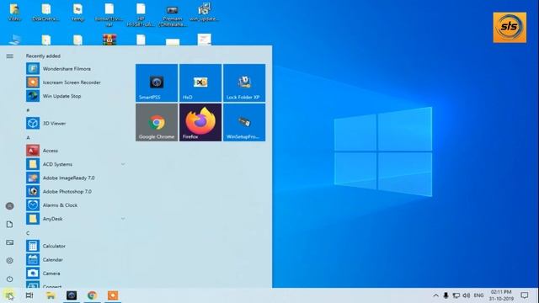Launch the Camera app
The width and height of the screenshot is (539, 303).
[76, 274]
